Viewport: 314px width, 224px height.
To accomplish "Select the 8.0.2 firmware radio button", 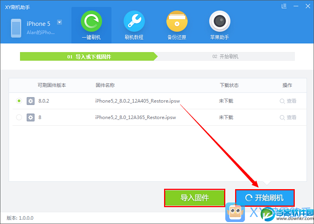I will pos(19,101).
